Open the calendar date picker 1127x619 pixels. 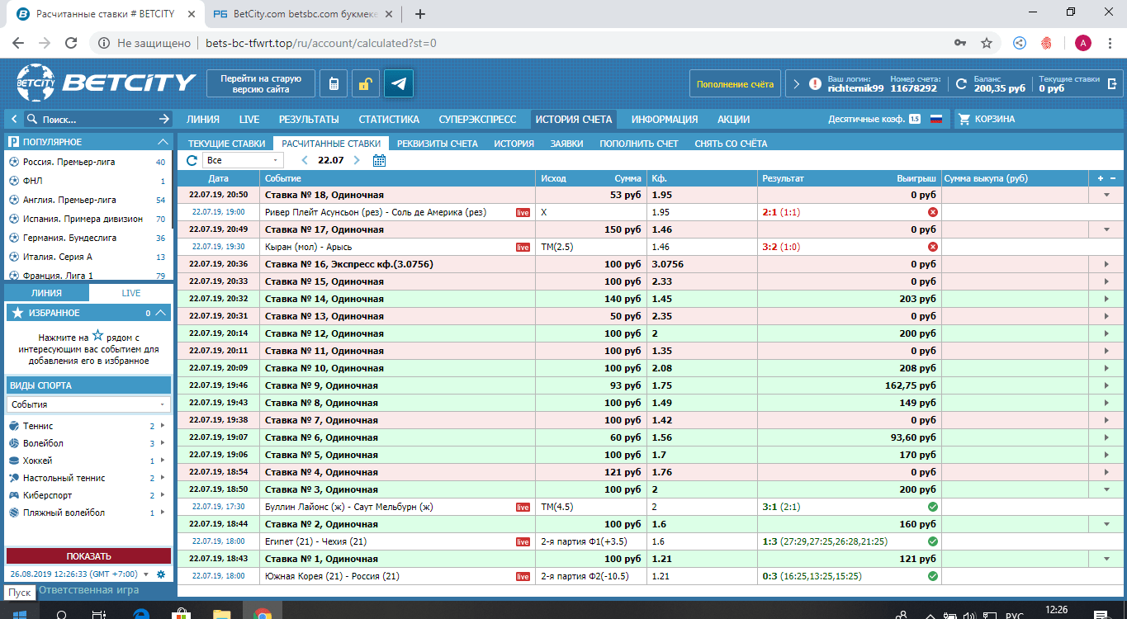pyautogui.click(x=379, y=160)
